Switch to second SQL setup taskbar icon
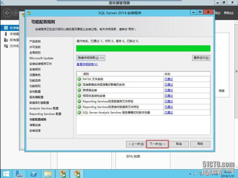Viewport: 238px width, 178px height. tap(77, 174)
